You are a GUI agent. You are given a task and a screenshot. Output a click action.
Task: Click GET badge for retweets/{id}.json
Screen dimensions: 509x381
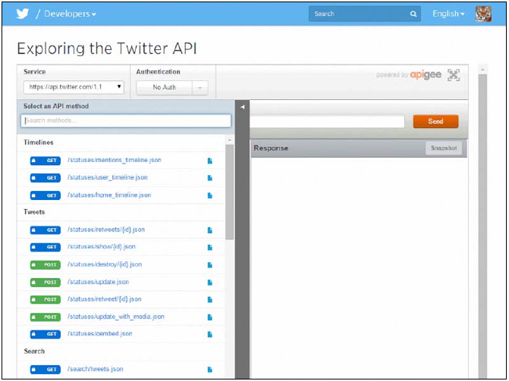pyautogui.click(x=45, y=230)
